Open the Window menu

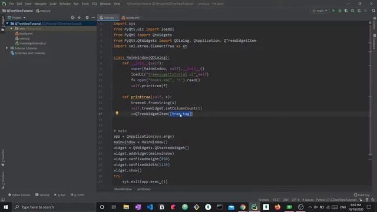105,4
